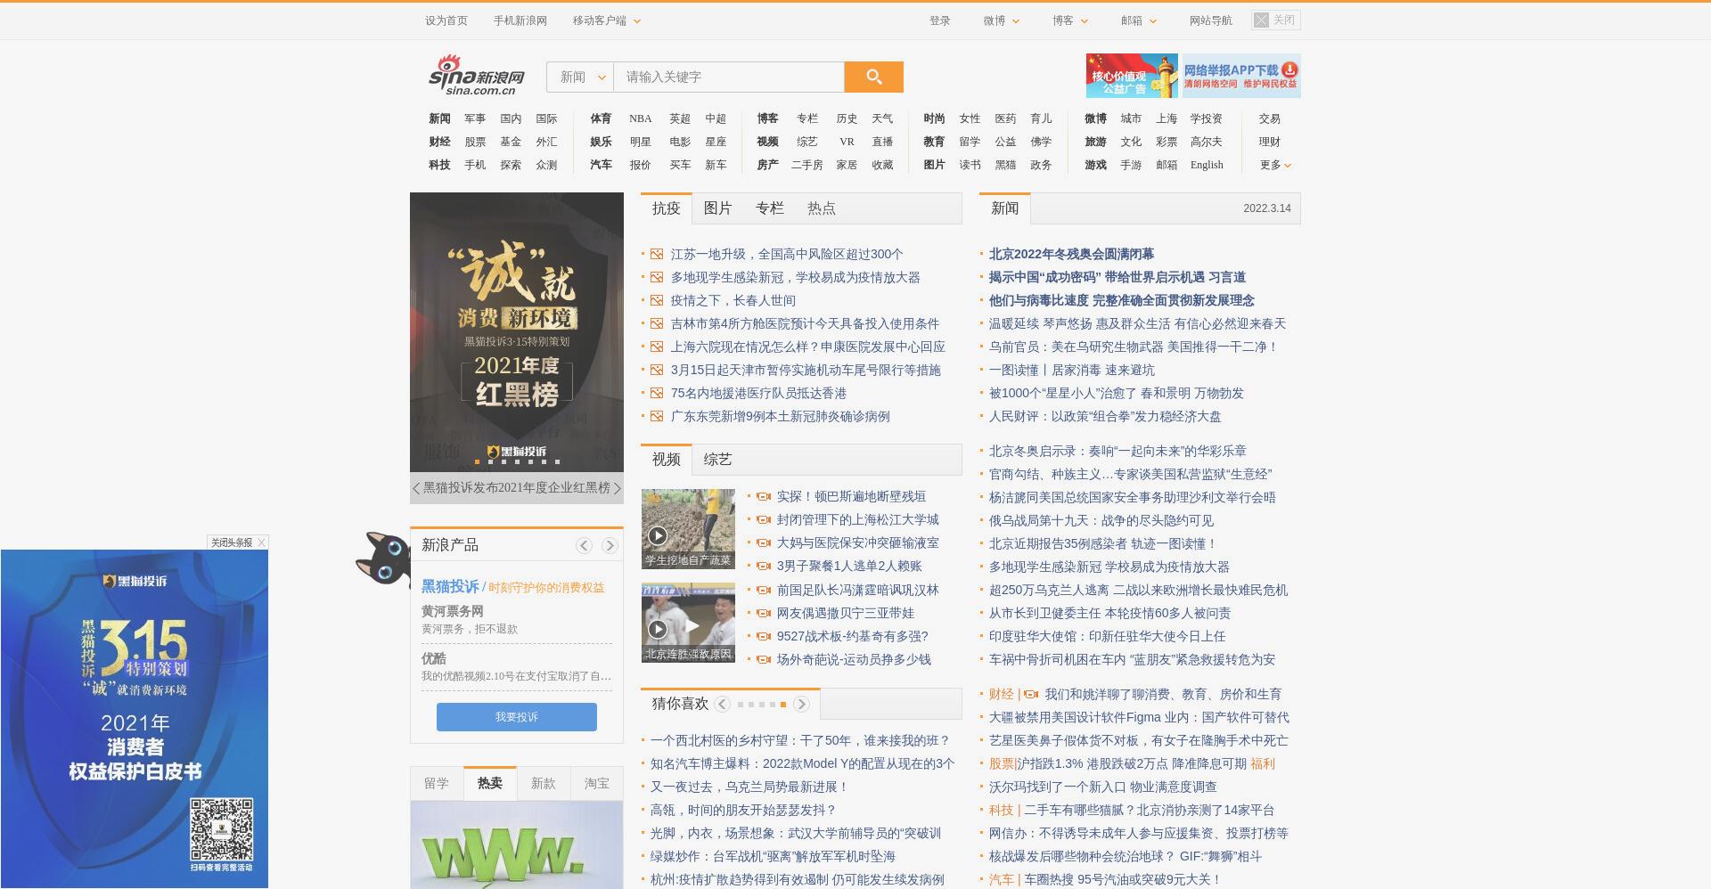
Task: Click the 我要投诉 button
Action: point(517,717)
